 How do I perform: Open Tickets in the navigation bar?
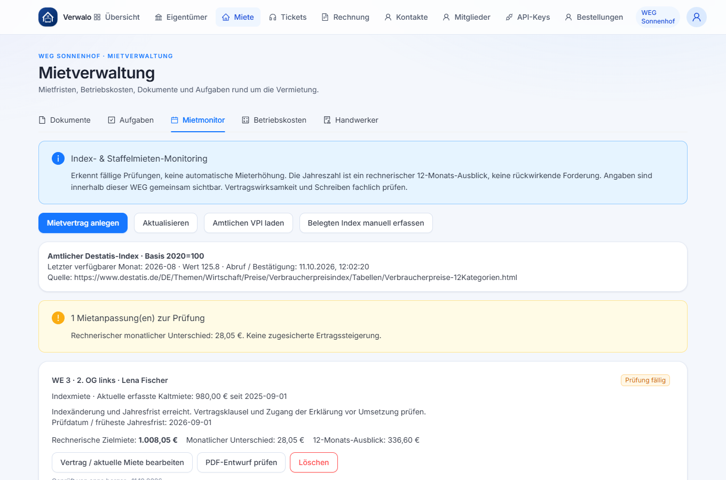point(288,17)
